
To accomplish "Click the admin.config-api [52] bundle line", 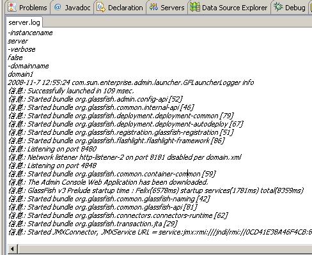I will click(x=95, y=99).
